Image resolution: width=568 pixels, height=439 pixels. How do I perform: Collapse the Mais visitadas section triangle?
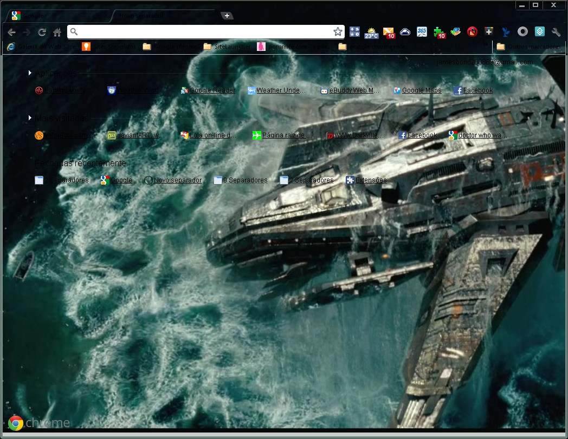point(30,117)
